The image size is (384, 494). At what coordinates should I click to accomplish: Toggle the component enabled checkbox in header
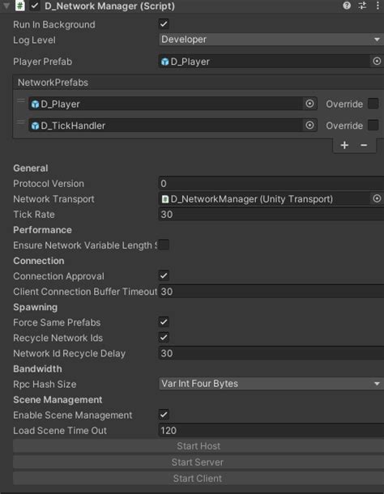click(35, 6)
